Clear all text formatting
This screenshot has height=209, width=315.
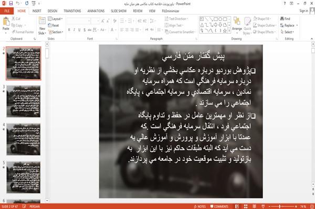[x=114, y=21]
